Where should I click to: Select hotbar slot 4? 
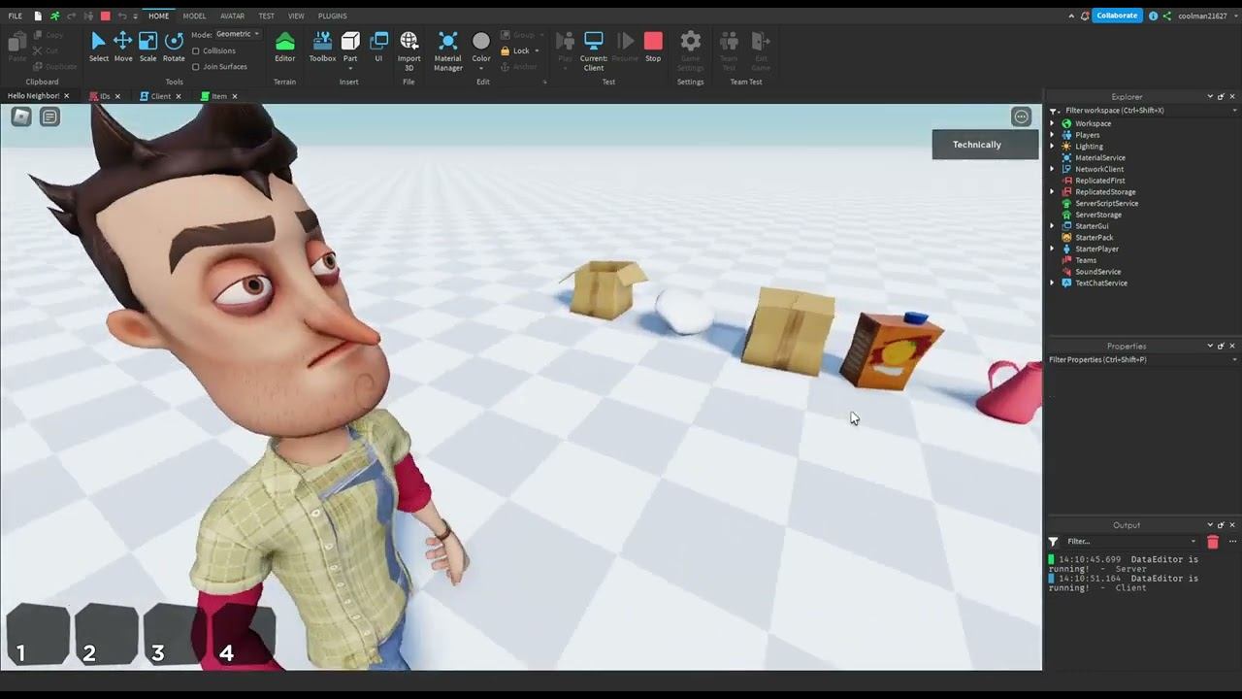[x=244, y=636]
